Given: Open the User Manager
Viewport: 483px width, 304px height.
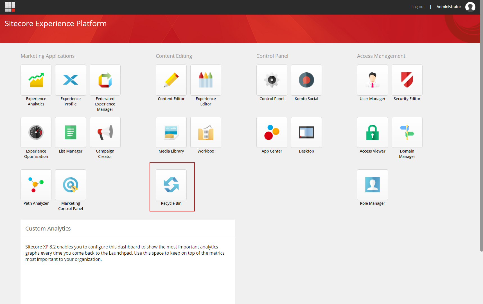Looking at the screenshot, I should tap(373, 80).
